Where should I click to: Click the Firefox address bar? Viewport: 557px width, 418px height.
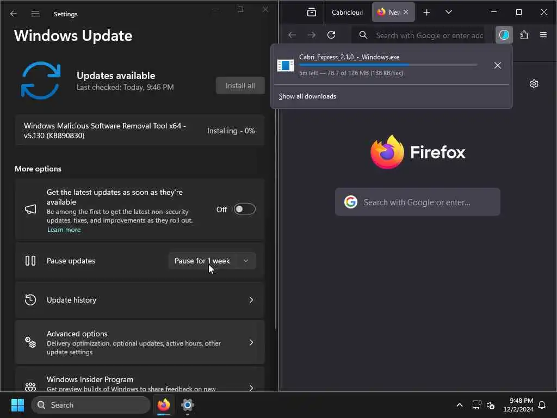point(418,35)
